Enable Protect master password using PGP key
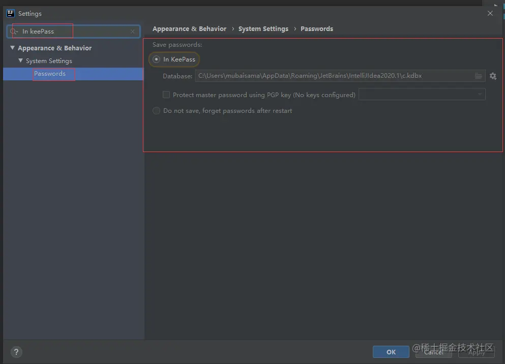The width and height of the screenshot is (505, 364). [x=166, y=95]
